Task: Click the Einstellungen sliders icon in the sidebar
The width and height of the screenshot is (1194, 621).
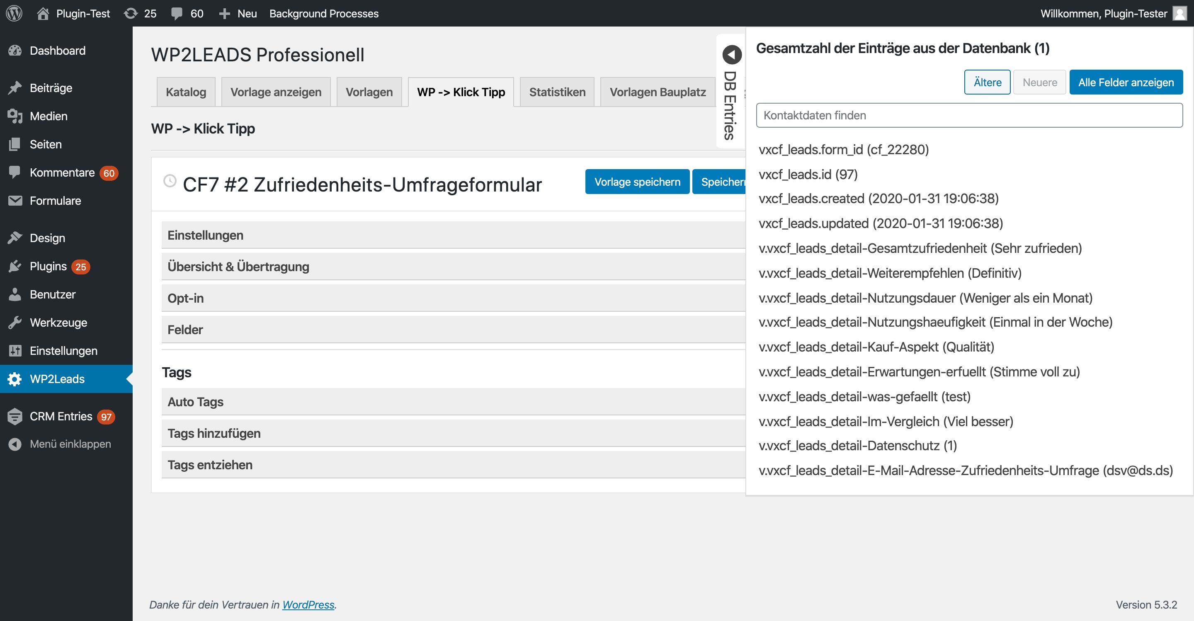Action: point(15,351)
